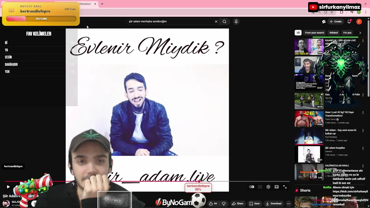Show more filter chips with right arrow
Image resolution: width=370 pixels, height=208 pixels.
tap(360, 33)
